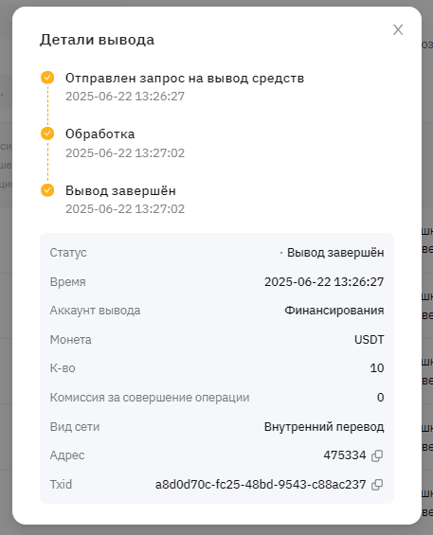Click the USDT coin value

[369, 340]
